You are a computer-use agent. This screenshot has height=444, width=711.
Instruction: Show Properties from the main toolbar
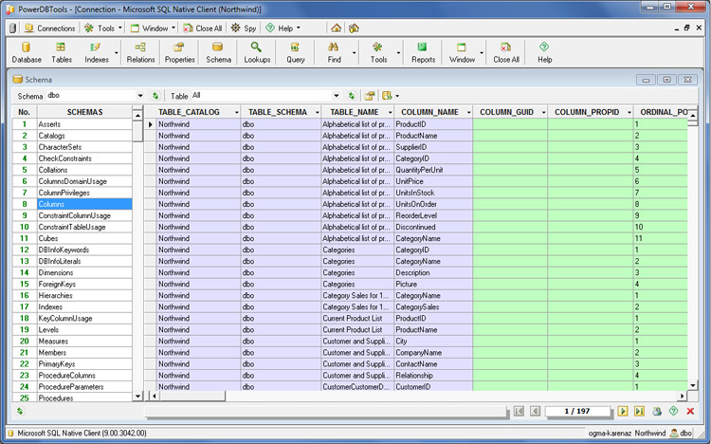(x=179, y=51)
